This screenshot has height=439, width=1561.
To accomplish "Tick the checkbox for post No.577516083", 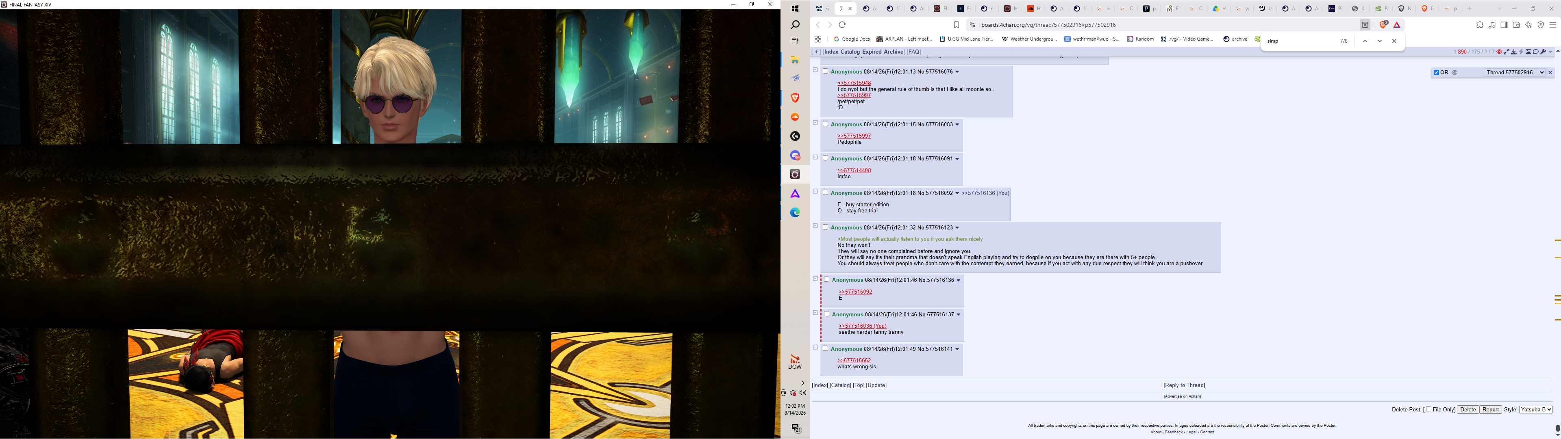I will [x=825, y=124].
